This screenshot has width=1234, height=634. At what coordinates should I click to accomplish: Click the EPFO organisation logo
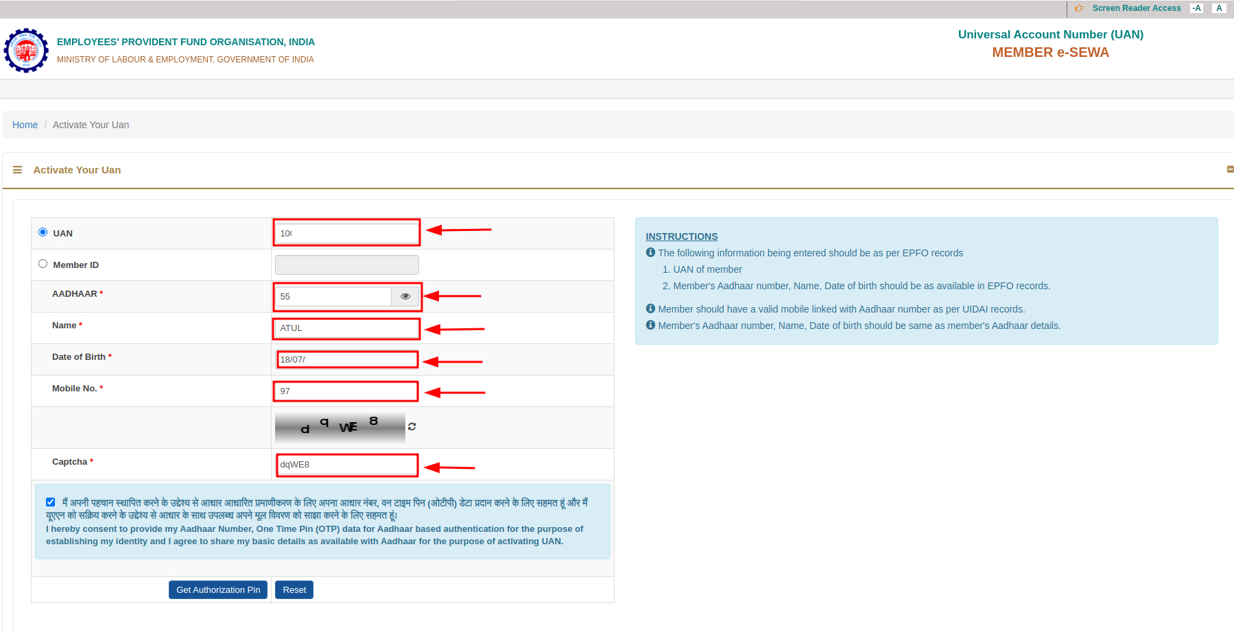(x=26, y=50)
